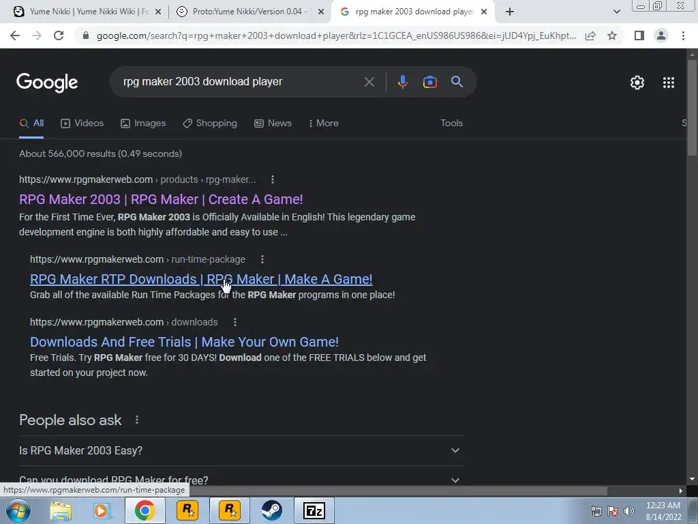Screen dimensions: 698x524
Task: Click the rpgmakerweb.com run-time-package URL text
Action: (138, 259)
